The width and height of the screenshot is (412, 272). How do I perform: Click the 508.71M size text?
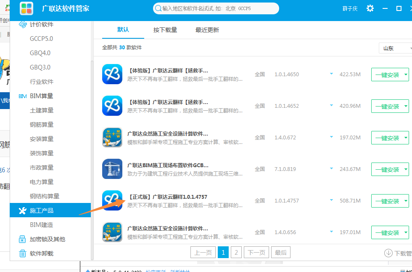coord(350,201)
